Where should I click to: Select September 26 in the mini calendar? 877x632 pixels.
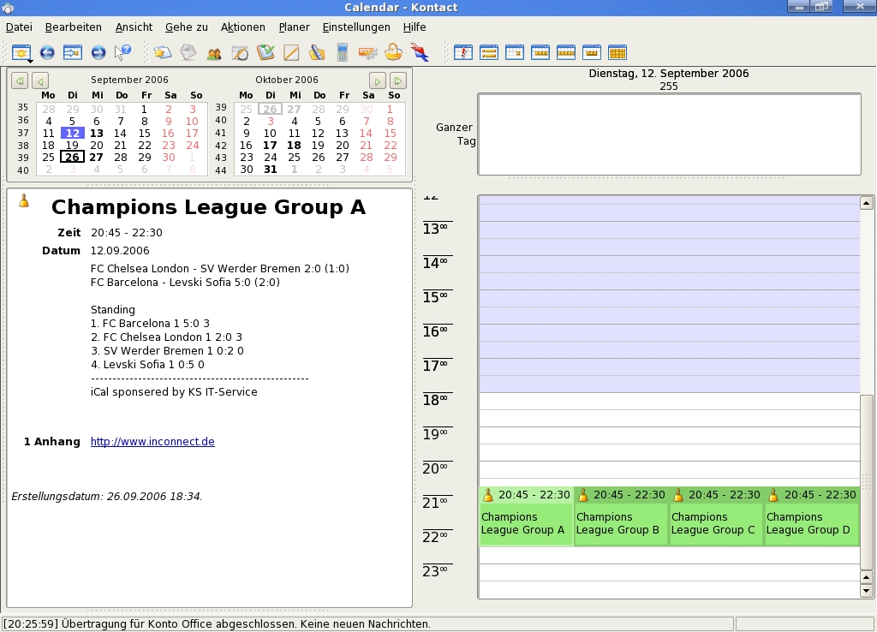pos(73,158)
